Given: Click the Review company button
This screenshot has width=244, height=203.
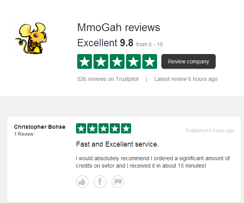Looking at the screenshot, I should (x=189, y=61).
